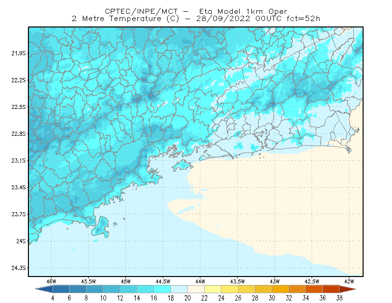Click the 4-6 degree dark blue swatch
Screen dimensions: 392x303
click(x=61, y=289)
